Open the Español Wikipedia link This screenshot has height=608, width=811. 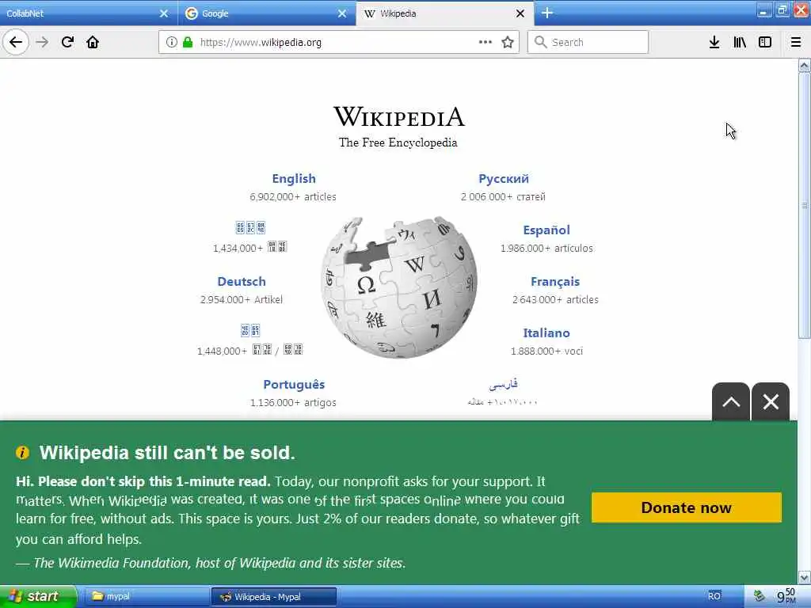coord(546,230)
